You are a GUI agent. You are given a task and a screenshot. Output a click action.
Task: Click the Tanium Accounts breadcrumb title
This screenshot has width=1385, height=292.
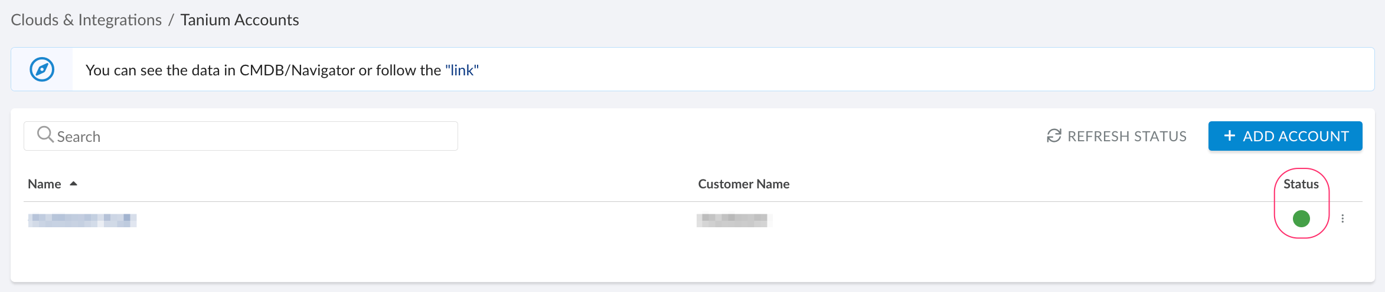240,20
